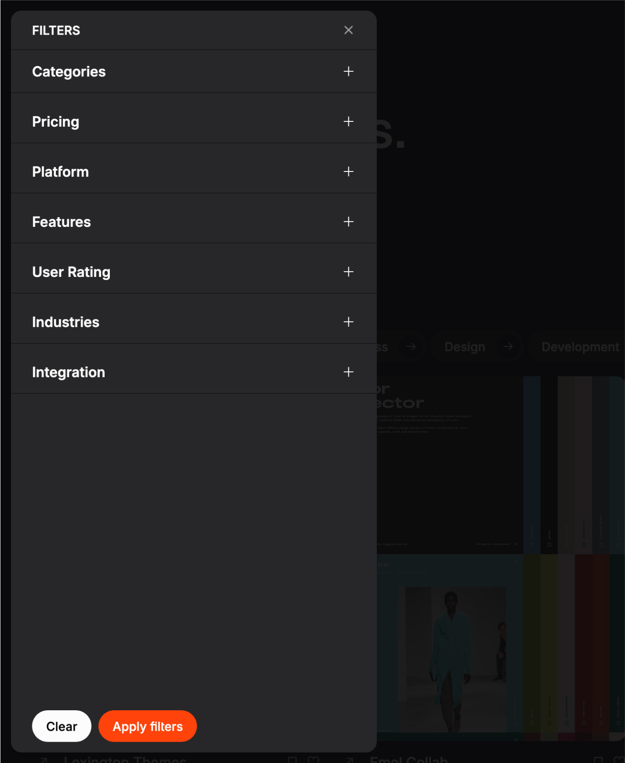625x763 pixels.
Task: Click the arrow icon left of Design pill
Action: coord(411,347)
